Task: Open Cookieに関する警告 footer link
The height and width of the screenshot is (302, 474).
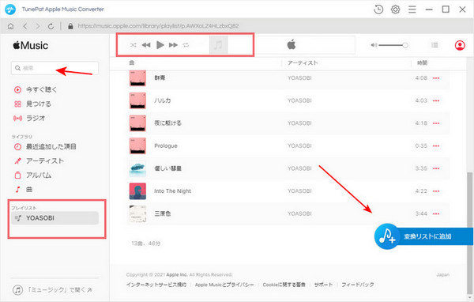Action: 284,285
